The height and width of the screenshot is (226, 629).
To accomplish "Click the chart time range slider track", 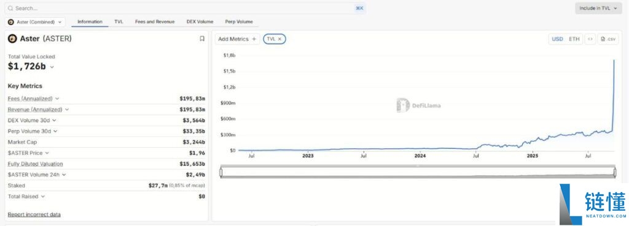I will tap(418, 172).
